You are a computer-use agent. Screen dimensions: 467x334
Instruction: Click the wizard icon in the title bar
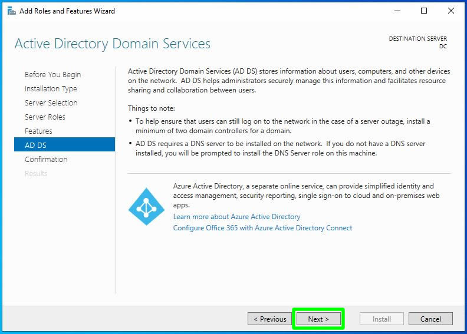click(11, 11)
